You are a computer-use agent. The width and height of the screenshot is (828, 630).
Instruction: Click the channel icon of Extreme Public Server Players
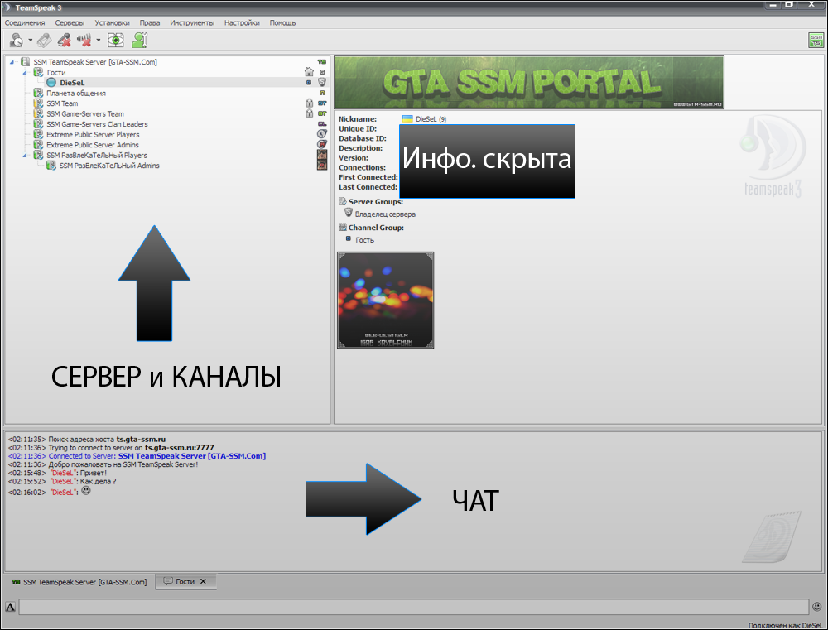(38, 134)
